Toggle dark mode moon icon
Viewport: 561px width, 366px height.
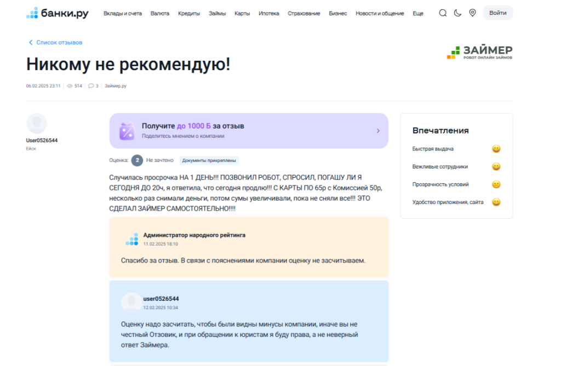[457, 13]
